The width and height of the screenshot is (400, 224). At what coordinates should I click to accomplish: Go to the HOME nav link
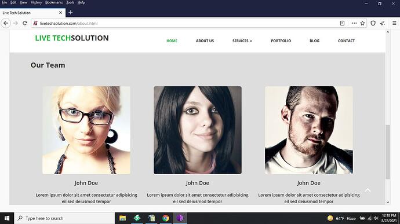point(172,41)
